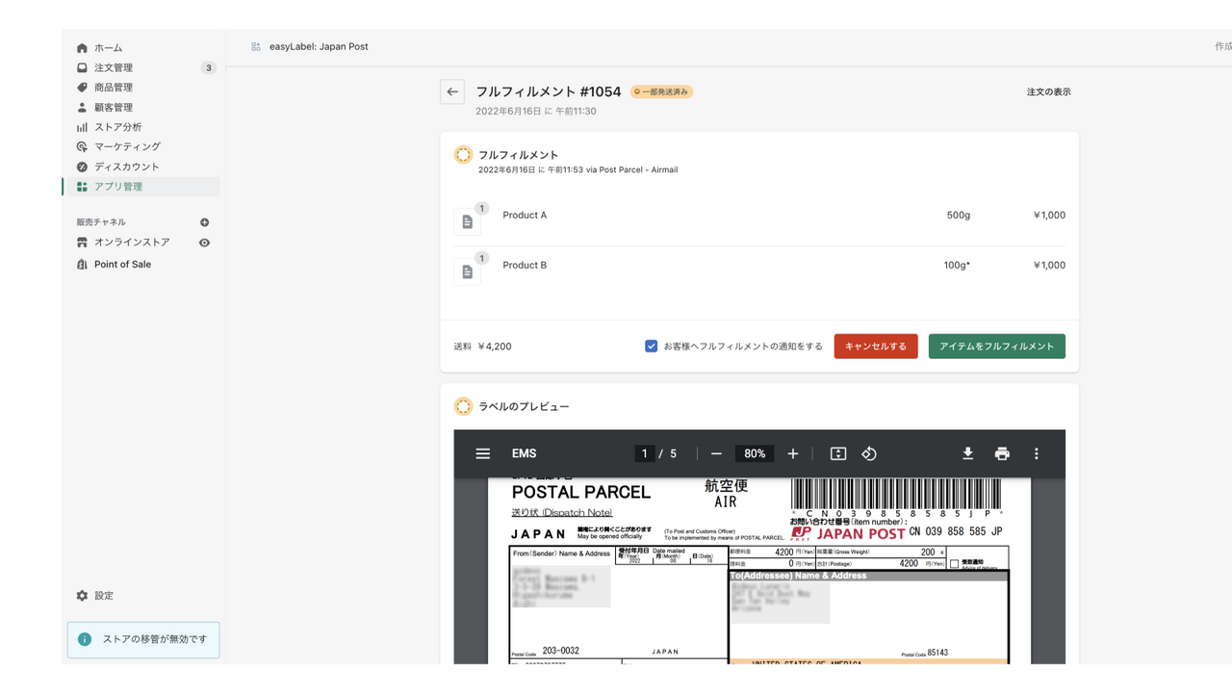Click the 送料 ¥4,200 shipping cost
Viewport: 1232px width, 693px height.
pos(482,346)
